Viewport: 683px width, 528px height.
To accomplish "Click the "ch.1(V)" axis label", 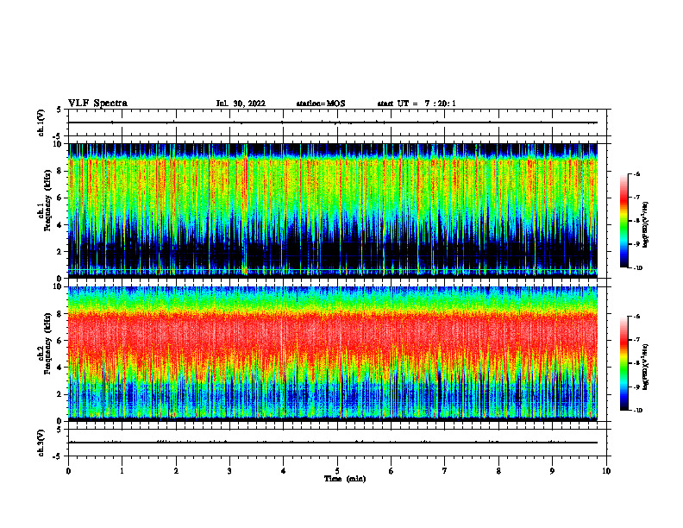I will click(x=41, y=123).
